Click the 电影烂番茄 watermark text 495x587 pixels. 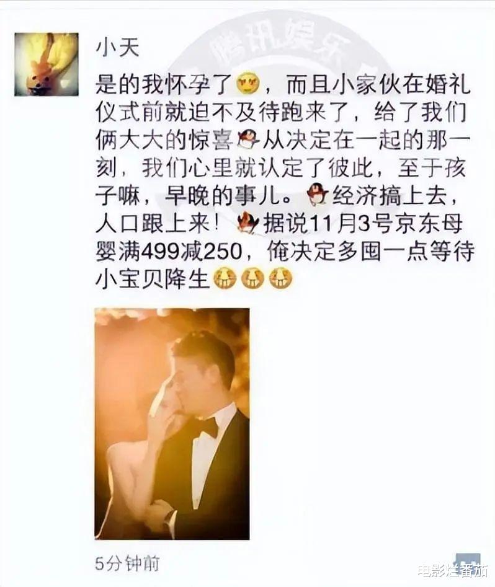click(453, 570)
